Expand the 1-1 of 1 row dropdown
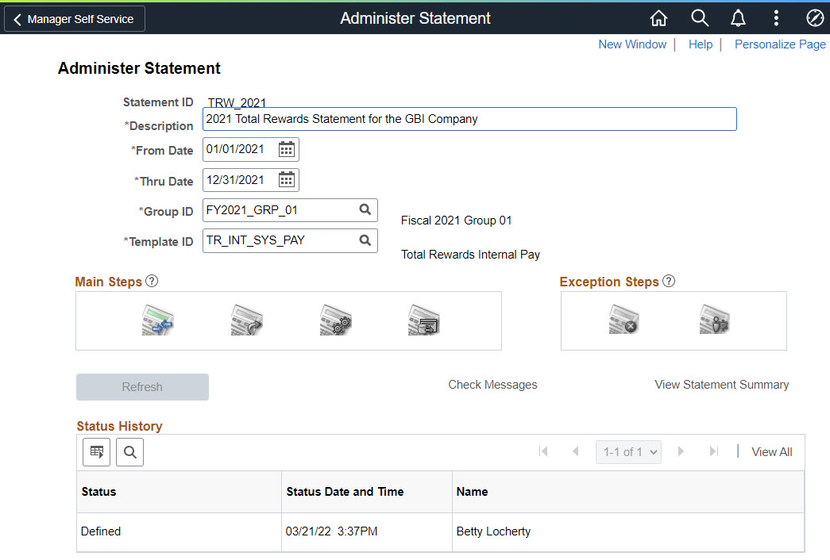 pos(628,452)
